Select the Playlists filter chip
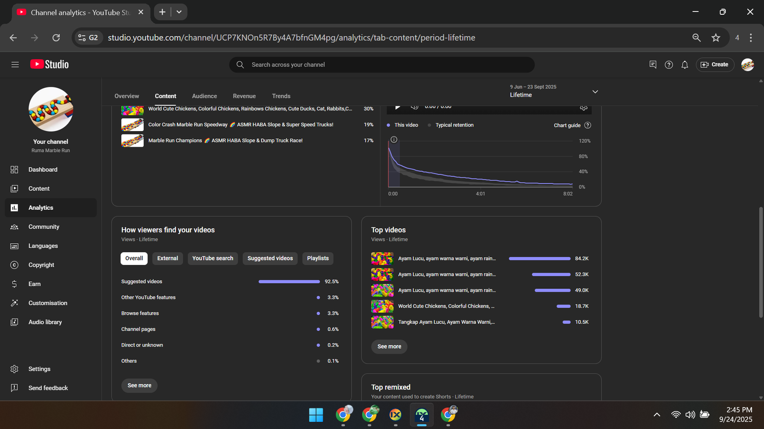 (318, 258)
